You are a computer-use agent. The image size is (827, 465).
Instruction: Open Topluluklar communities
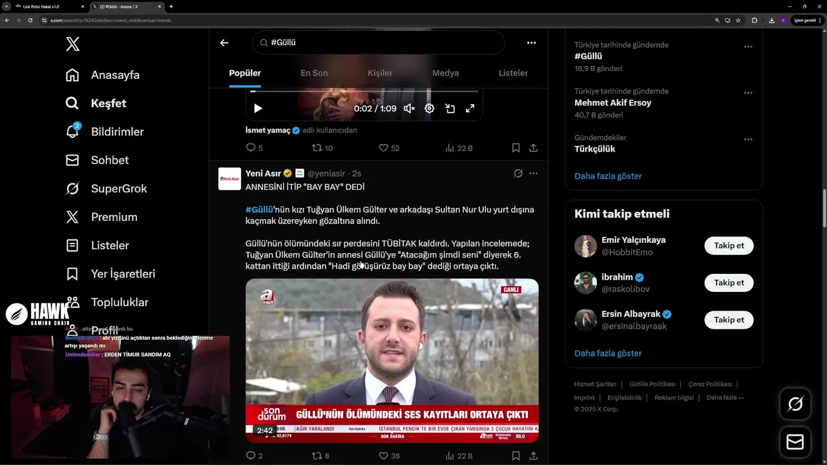click(x=107, y=302)
